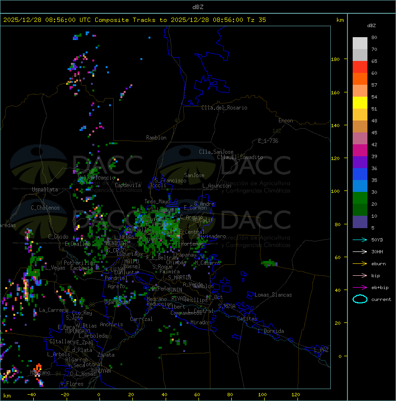Click the Encon place label
Screen dimensions: 396x401
286,120
